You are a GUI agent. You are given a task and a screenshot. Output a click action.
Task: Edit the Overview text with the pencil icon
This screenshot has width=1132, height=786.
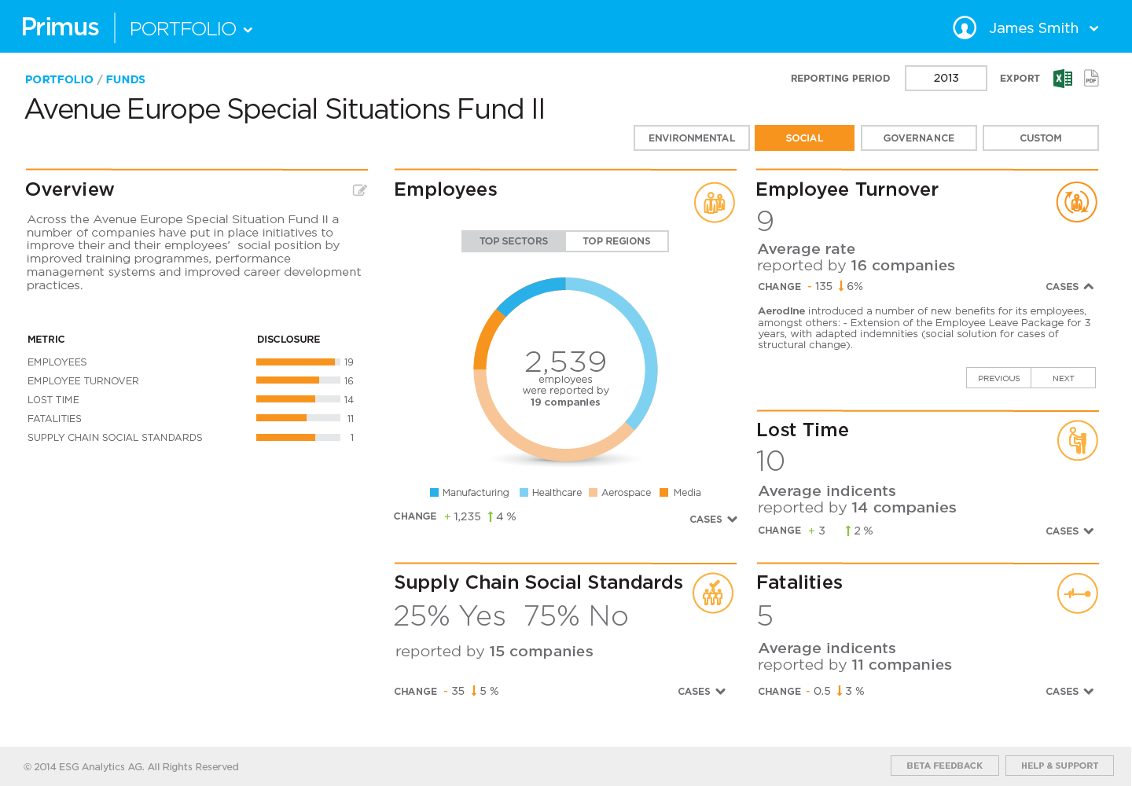(360, 189)
